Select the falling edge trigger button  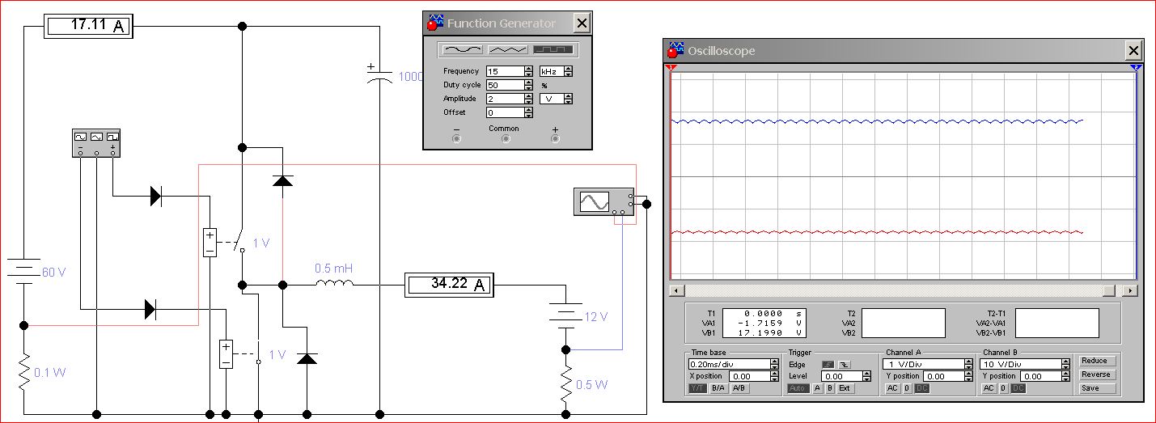point(845,365)
